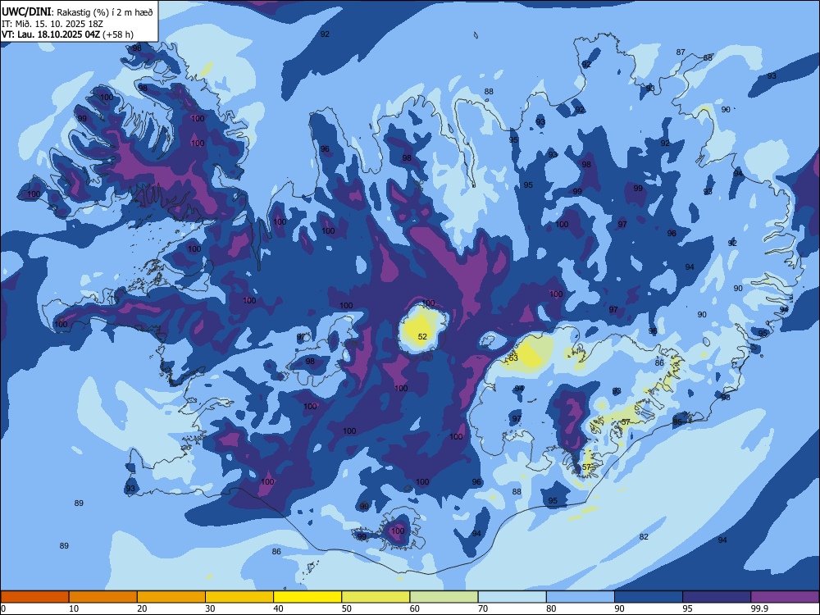Click the humidity value "82" over the sea
Viewport: 820px width, 615px height.
pos(644,536)
